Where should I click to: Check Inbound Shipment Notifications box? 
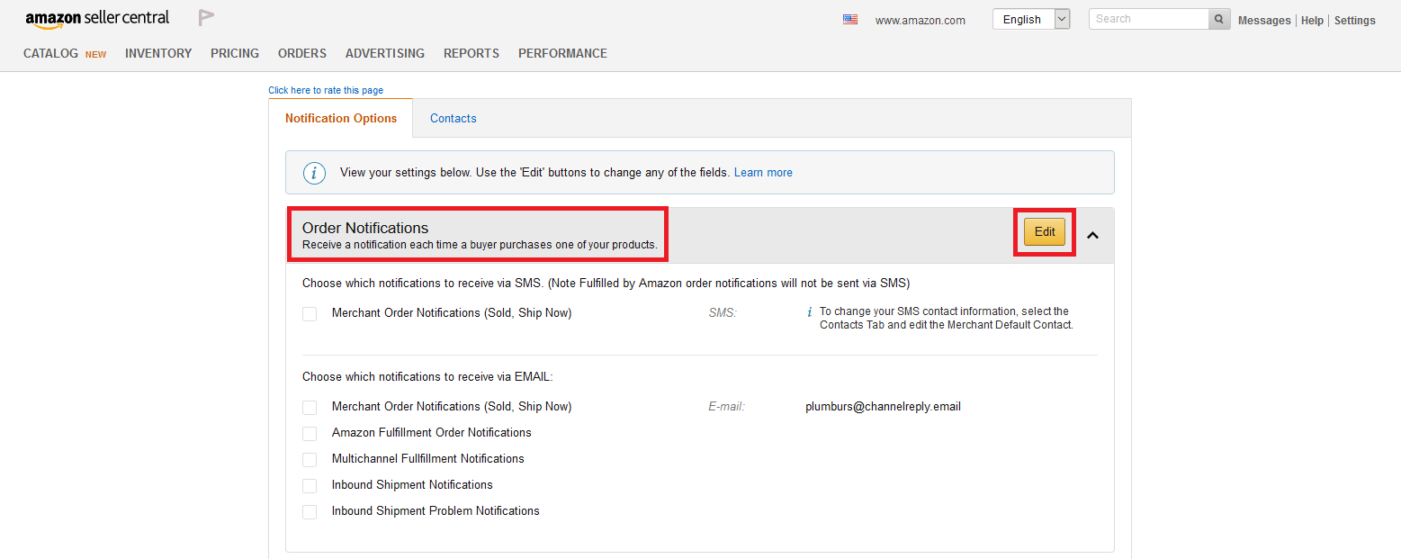(x=310, y=486)
